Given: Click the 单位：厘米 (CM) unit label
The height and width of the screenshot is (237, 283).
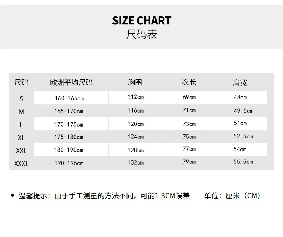Looking at the screenshot, I should click(232, 196).
